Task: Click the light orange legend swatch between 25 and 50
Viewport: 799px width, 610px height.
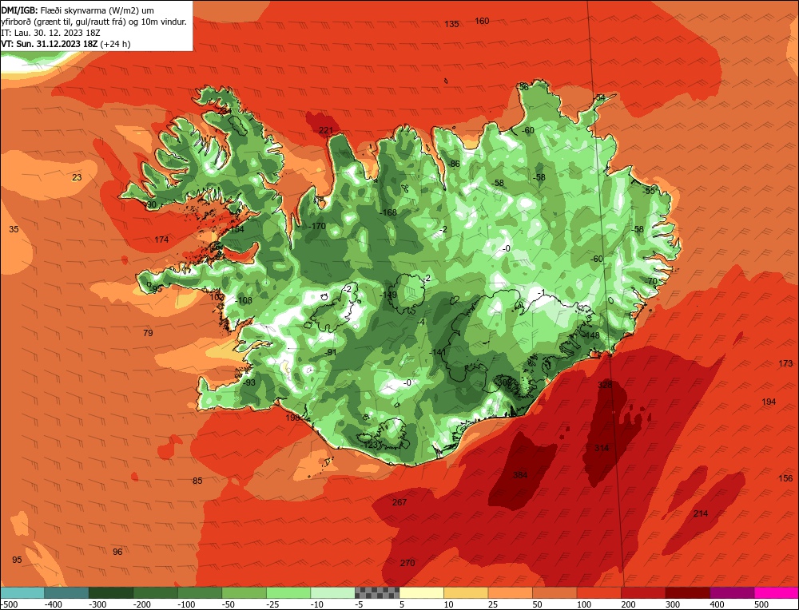Action: [510, 592]
